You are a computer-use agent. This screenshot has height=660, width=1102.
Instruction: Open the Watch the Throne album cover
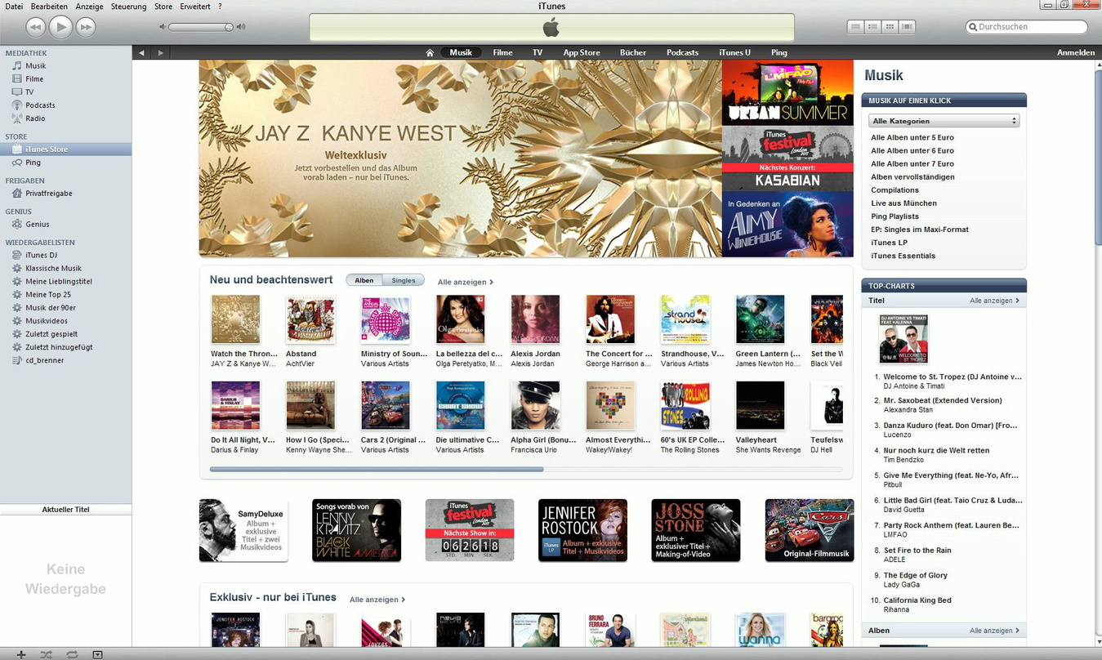click(235, 319)
